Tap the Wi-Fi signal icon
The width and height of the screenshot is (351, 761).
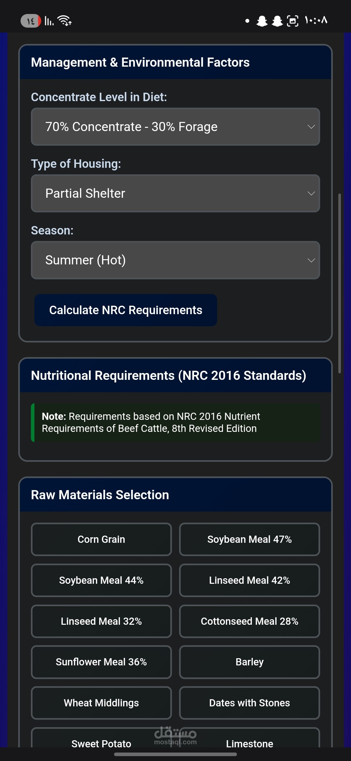(x=64, y=20)
